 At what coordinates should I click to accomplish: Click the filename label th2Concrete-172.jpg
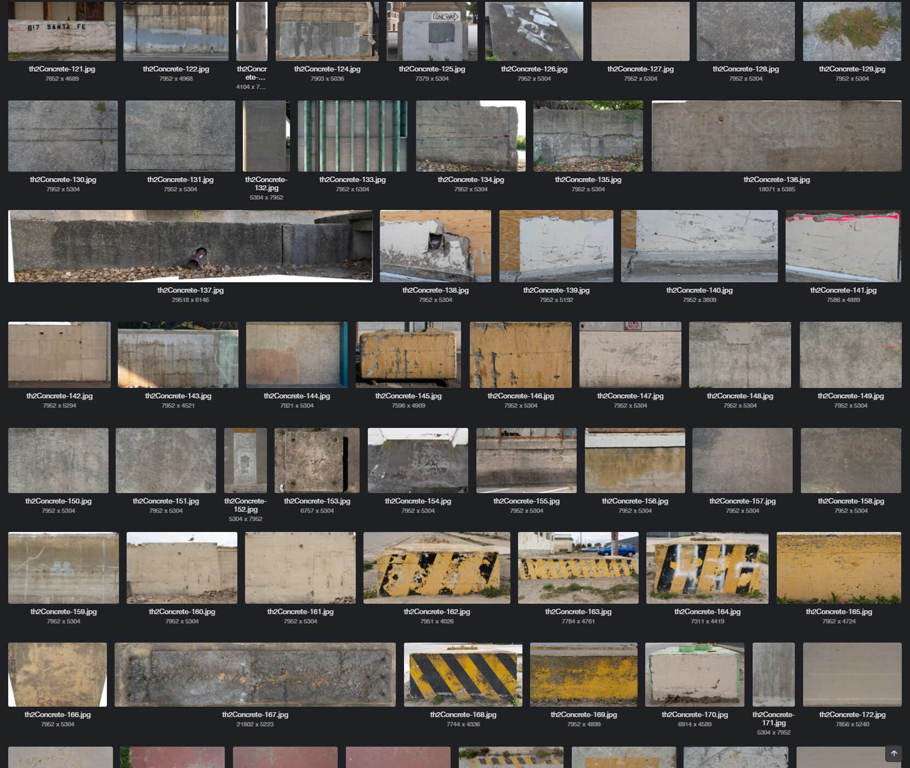click(x=852, y=715)
